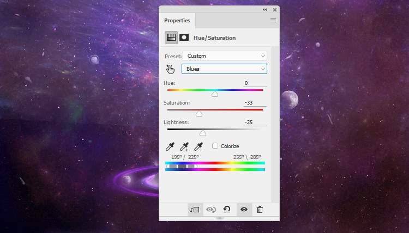The width and height of the screenshot is (409, 233).
Task: Select the eyedropper tool
Action: click(x=170, y=146)
